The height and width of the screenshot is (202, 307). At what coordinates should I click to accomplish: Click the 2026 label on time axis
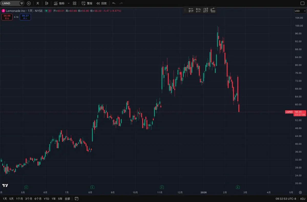pos(204,193)
